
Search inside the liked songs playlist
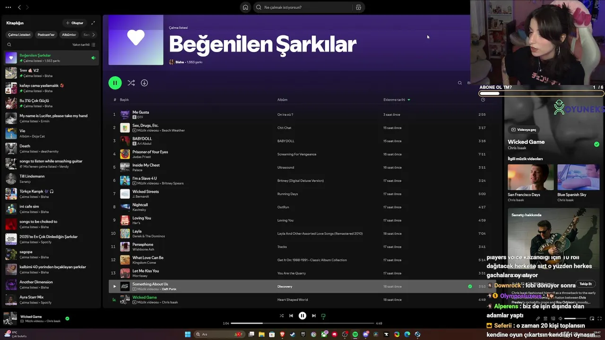[x=459, y=83]
